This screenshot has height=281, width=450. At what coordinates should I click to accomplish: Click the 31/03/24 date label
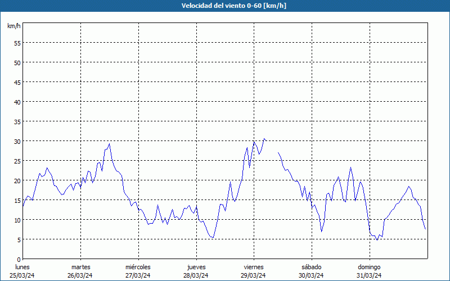(369, 275)
